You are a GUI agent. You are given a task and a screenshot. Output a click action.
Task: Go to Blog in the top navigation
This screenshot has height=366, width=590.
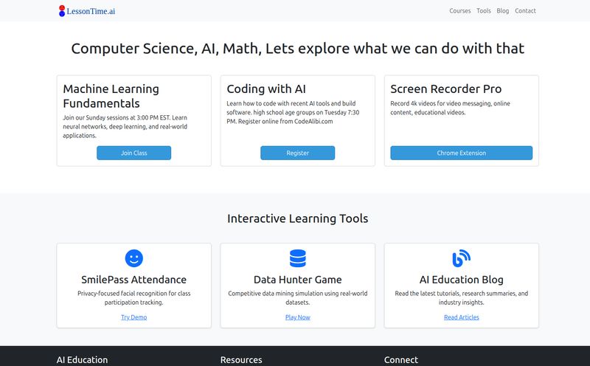503,11
